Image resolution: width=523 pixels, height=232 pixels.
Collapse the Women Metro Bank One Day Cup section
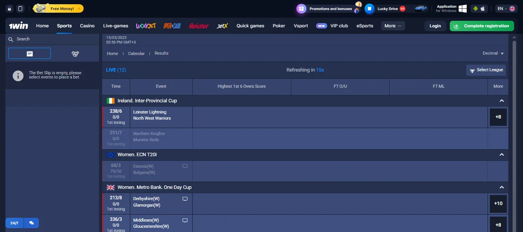[501, 187]
